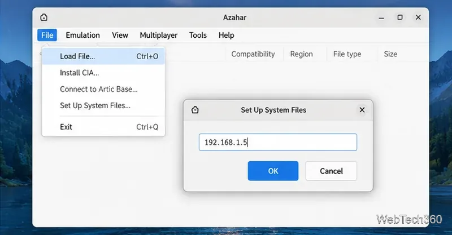
Task: Open the Emulation menu
Action: [x=82, y=35]
